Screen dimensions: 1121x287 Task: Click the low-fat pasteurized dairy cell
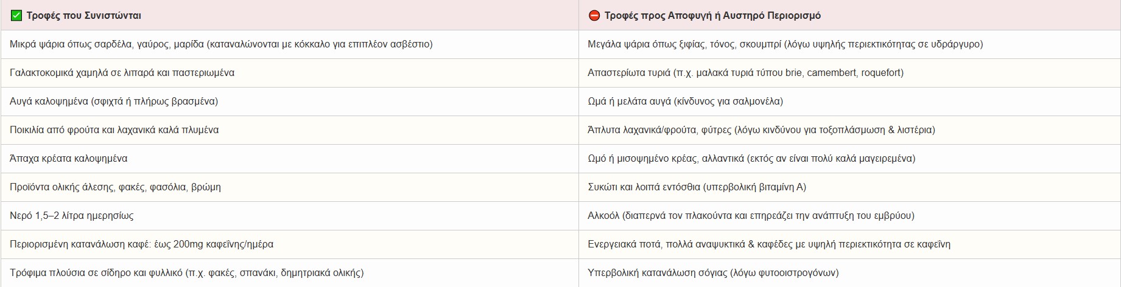[122, 73]
